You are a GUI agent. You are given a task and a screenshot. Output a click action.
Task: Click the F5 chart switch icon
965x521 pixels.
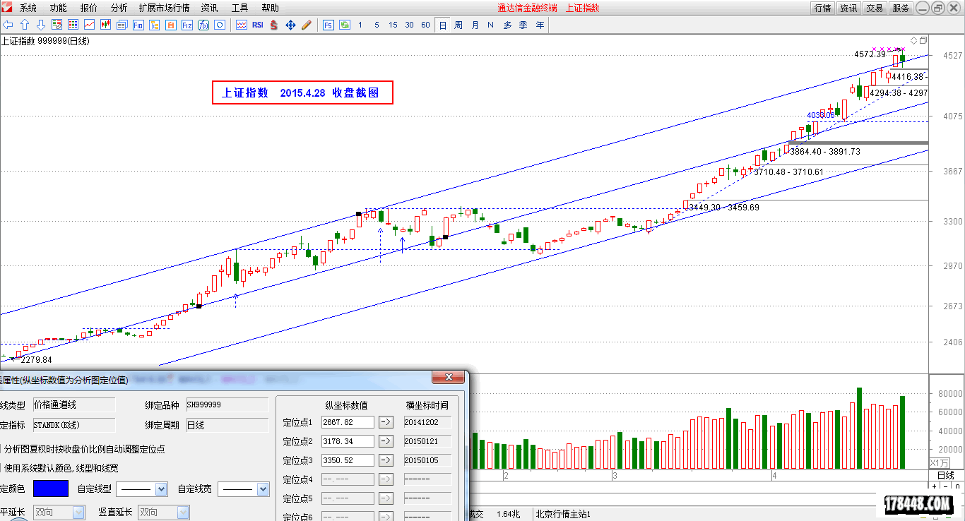click(328, 25)
